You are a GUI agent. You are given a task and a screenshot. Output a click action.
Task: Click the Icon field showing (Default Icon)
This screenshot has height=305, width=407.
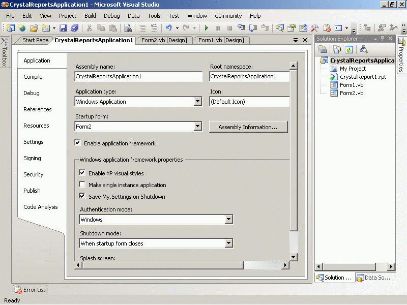pos(249,101)
